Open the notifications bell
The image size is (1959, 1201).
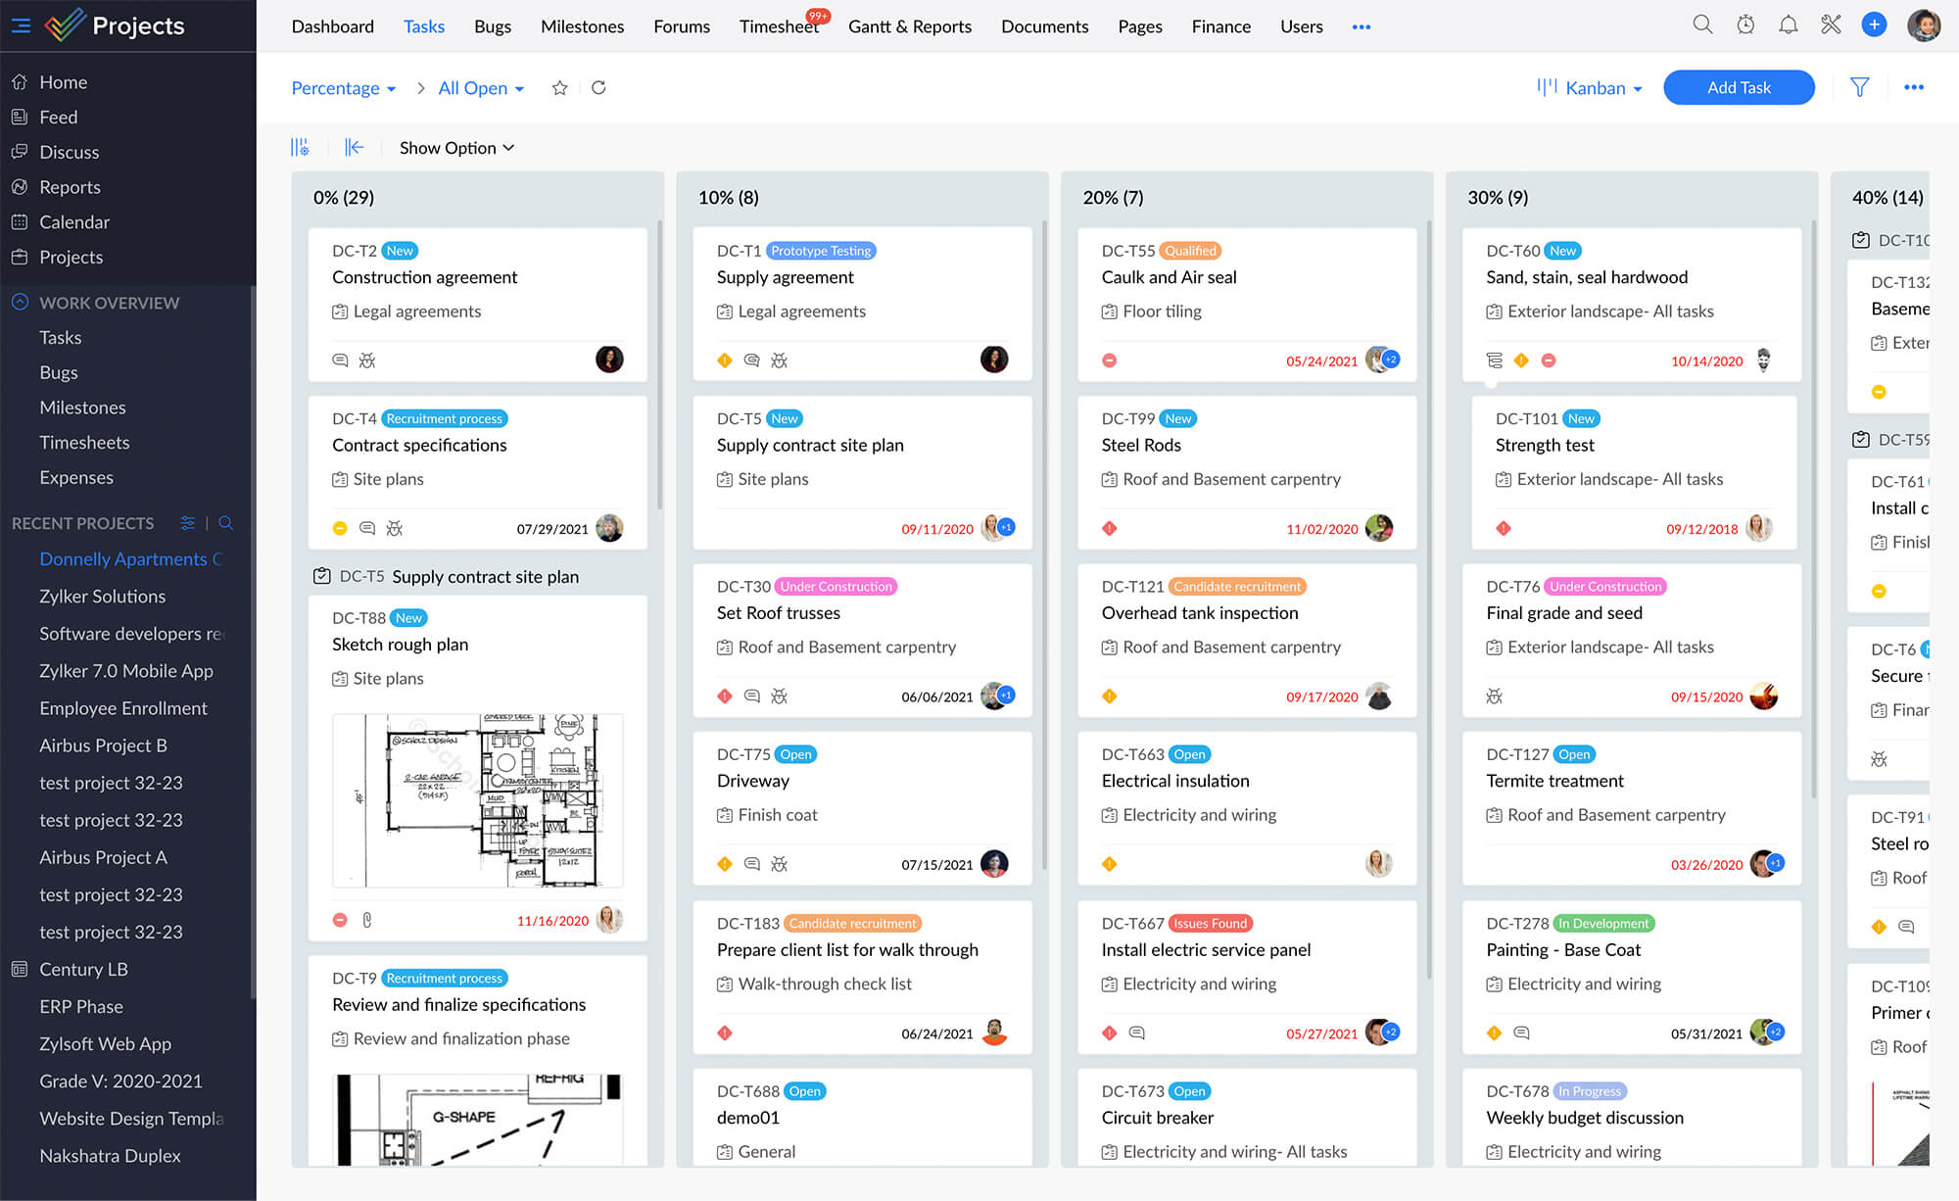pos(1788,25)
